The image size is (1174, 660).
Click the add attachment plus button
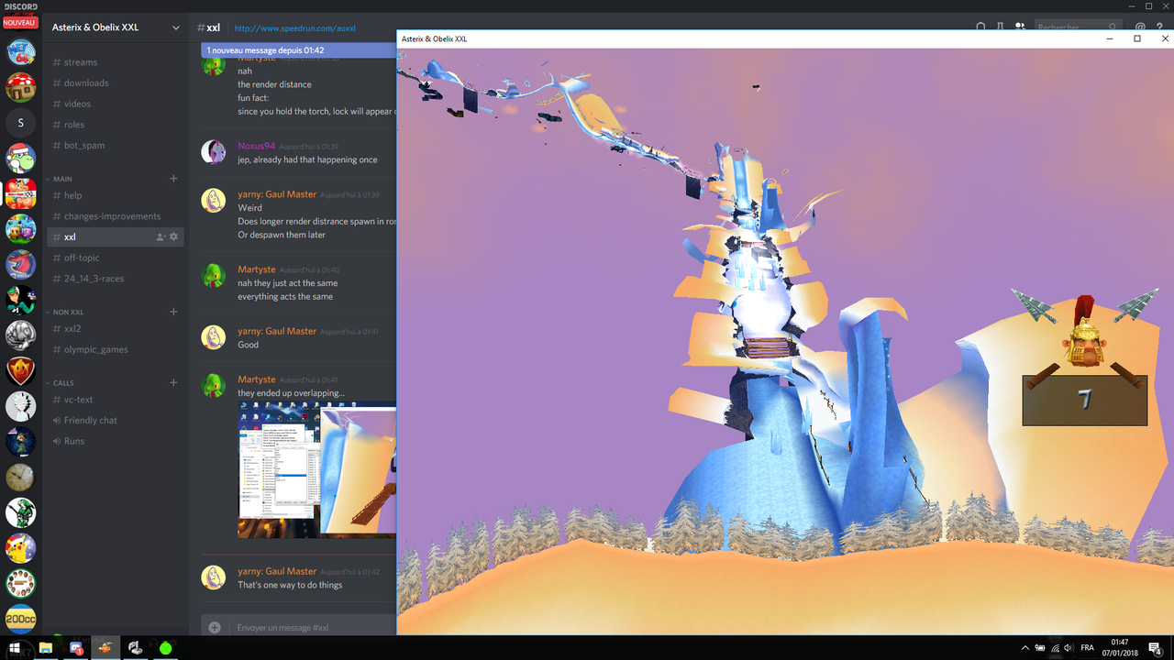(215, 628)
